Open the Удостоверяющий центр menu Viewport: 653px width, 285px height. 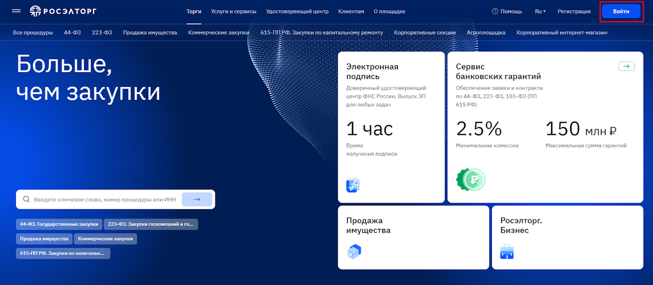point(297,11)
